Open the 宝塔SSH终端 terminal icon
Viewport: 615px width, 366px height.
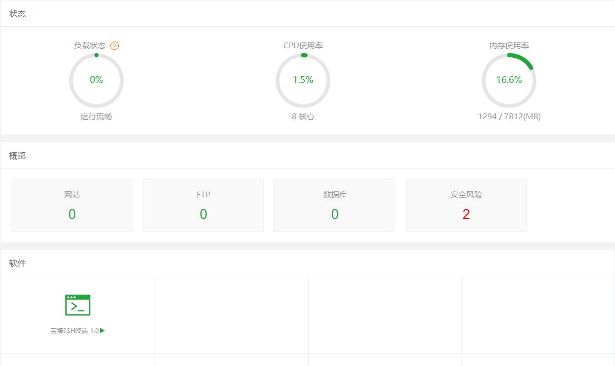77,304
